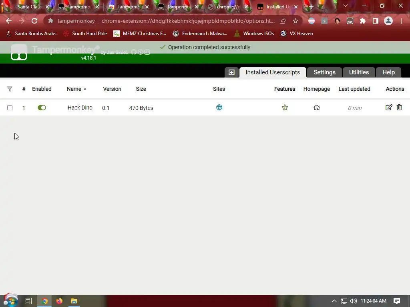
Task: Sort by Version column header
Action: coord(112,89)
